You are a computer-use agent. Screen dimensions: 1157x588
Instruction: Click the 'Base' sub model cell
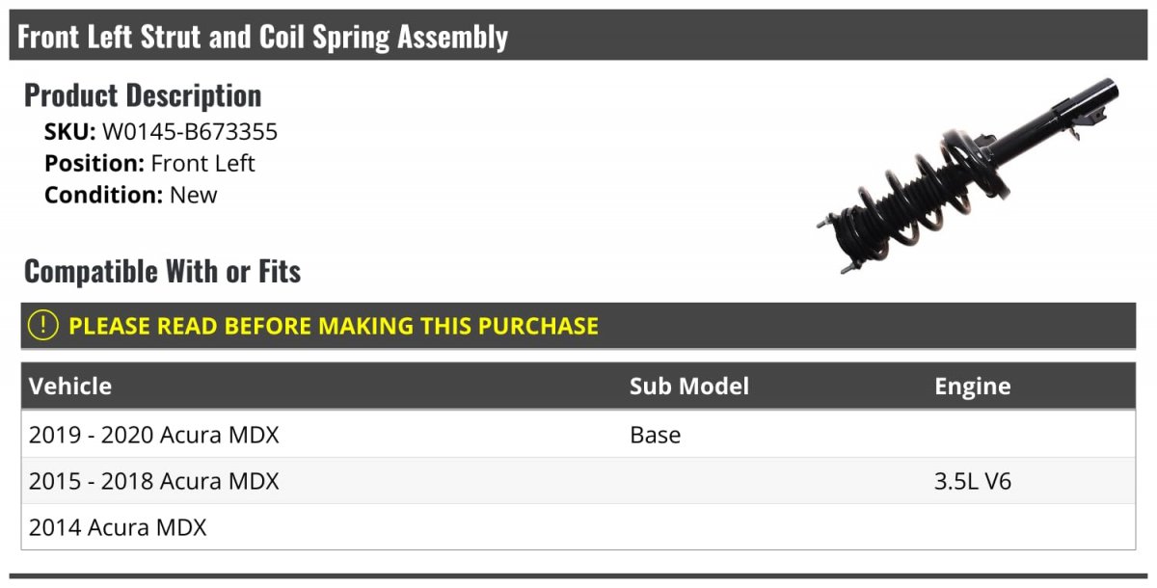pos(655,435)
